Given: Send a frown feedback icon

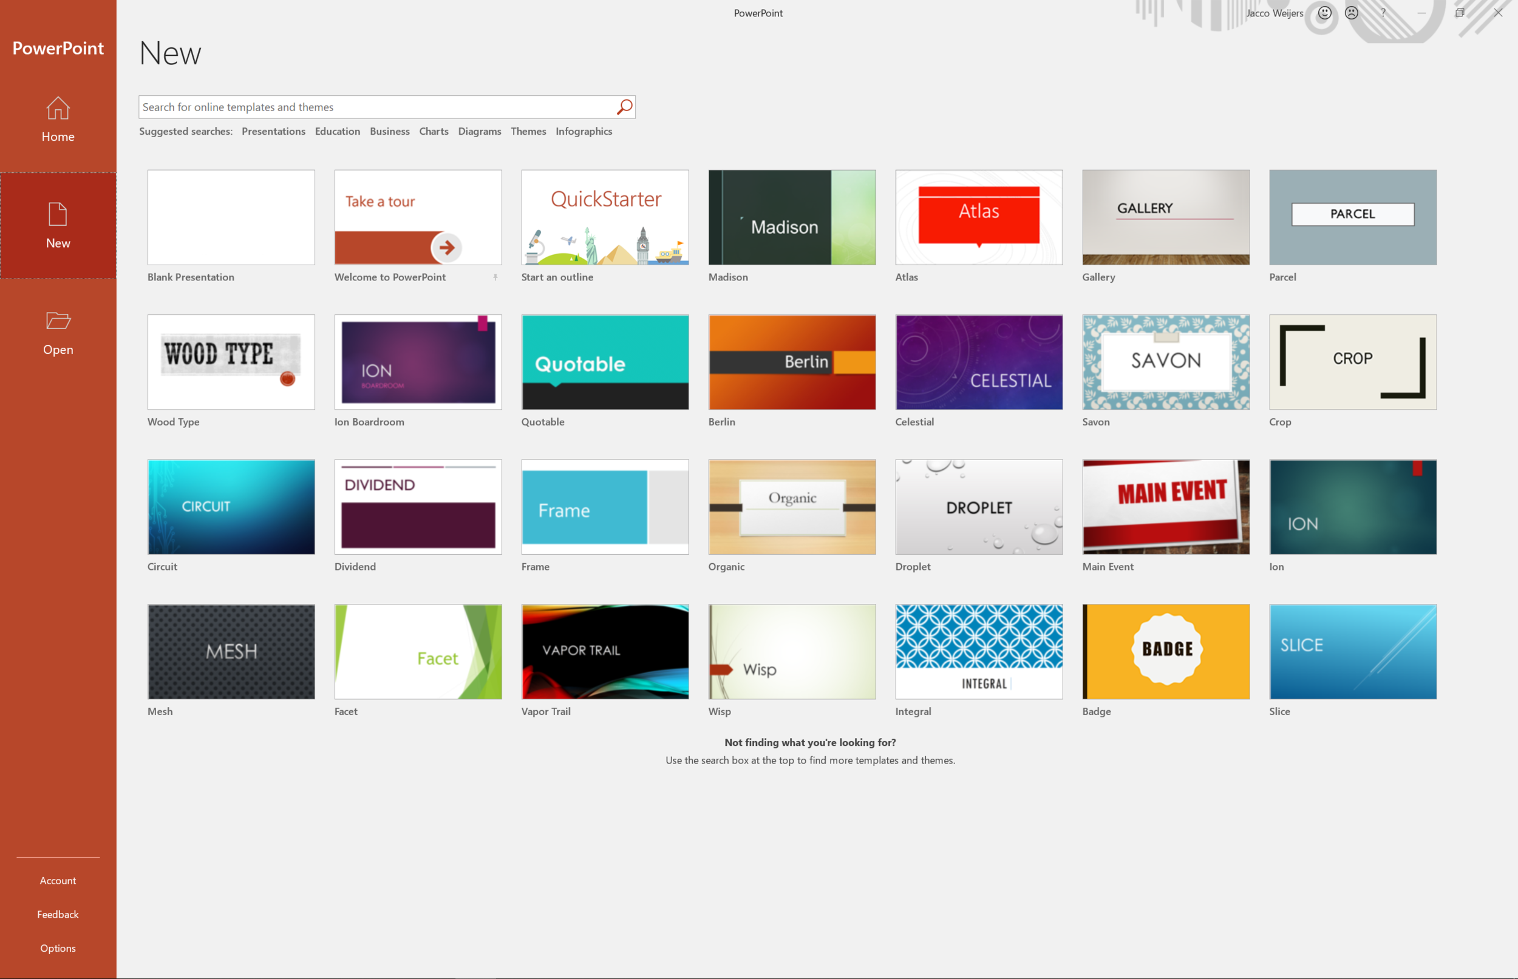Looking at the screenshot, I should point(1352,13).
